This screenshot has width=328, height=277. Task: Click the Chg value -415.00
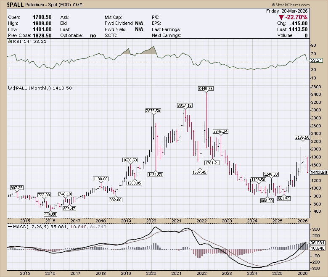[299, 24]
